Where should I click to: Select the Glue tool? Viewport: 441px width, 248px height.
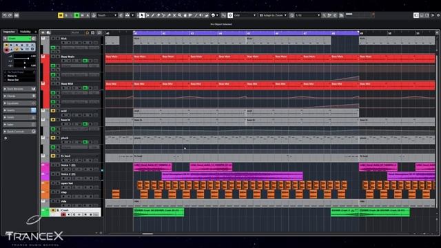click(x=169, y=15)
